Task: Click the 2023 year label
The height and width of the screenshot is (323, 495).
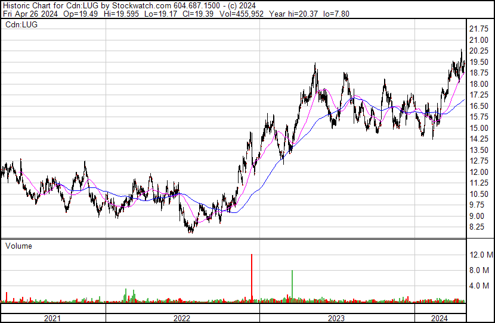Action: (336, 318)
